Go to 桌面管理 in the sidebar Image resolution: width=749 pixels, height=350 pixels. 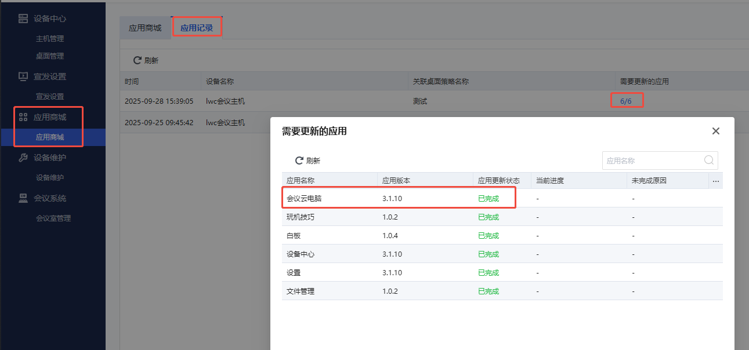coord(50,56)
